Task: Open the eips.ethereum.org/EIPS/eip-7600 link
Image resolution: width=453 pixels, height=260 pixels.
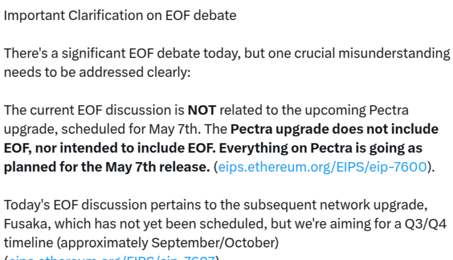Action: (323, 167)
